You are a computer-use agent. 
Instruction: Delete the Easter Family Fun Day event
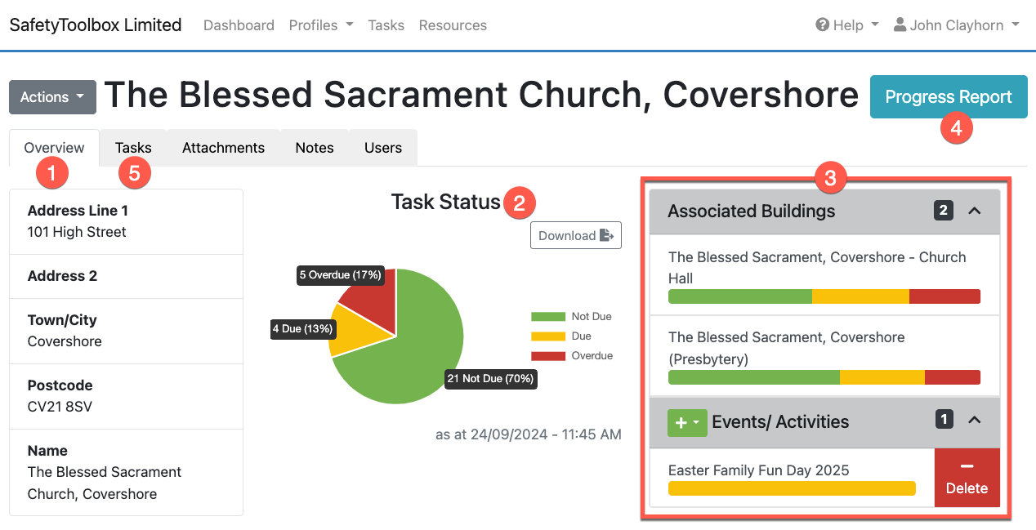(967, 478)
